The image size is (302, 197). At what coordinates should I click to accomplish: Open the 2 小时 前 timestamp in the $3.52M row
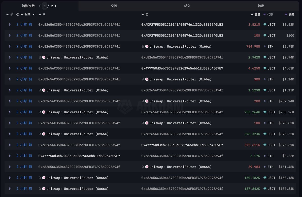[x=24, y=24]
